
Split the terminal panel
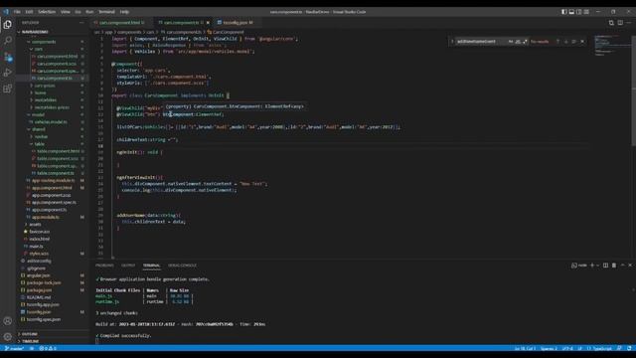coord(605,266)
